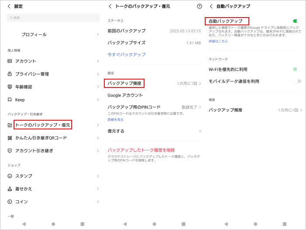The image size is (306, 230).
Task: Tap back arrow in 設定 header
Action: [x=9, y=7]
